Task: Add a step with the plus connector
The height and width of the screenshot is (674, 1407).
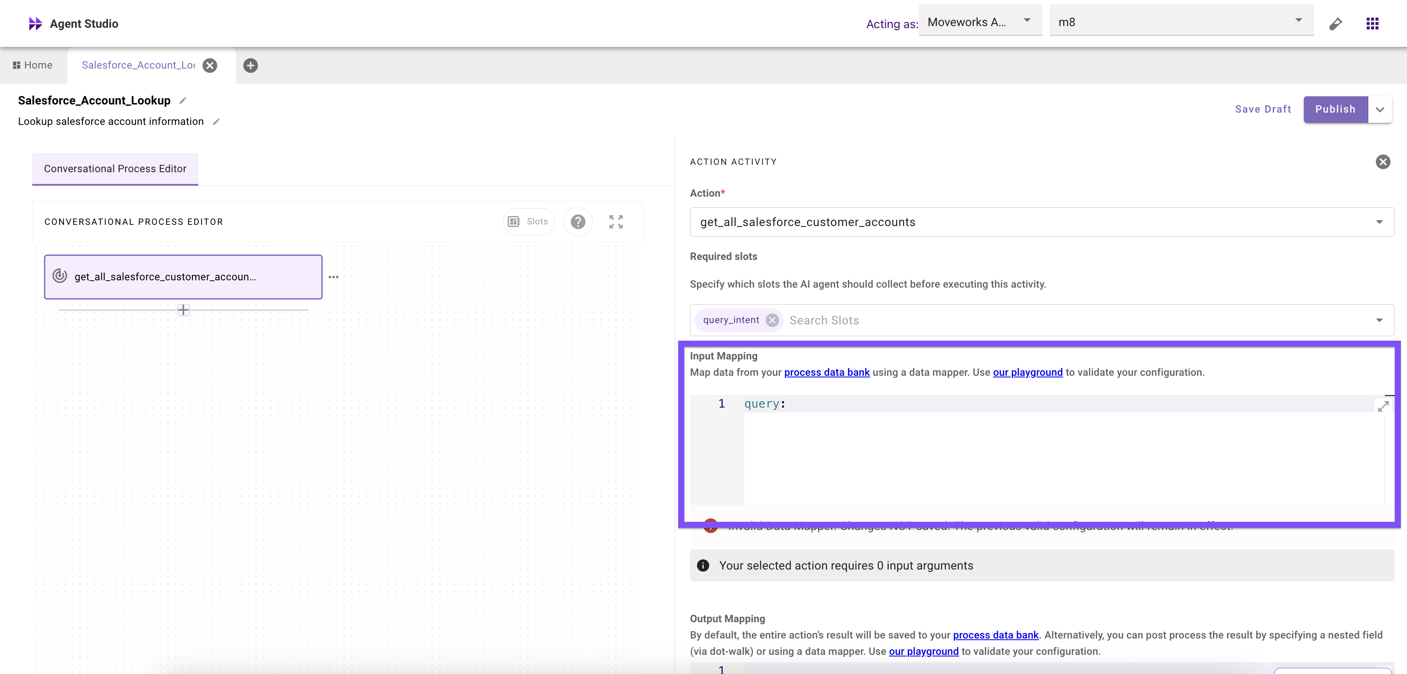Action: point(183,310)
